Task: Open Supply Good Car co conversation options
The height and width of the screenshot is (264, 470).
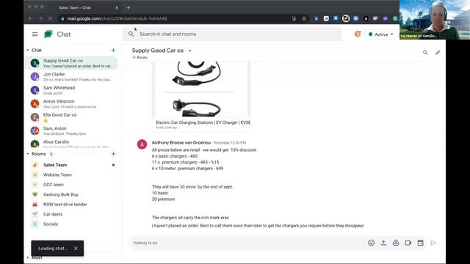Action: tap(189, 51)
